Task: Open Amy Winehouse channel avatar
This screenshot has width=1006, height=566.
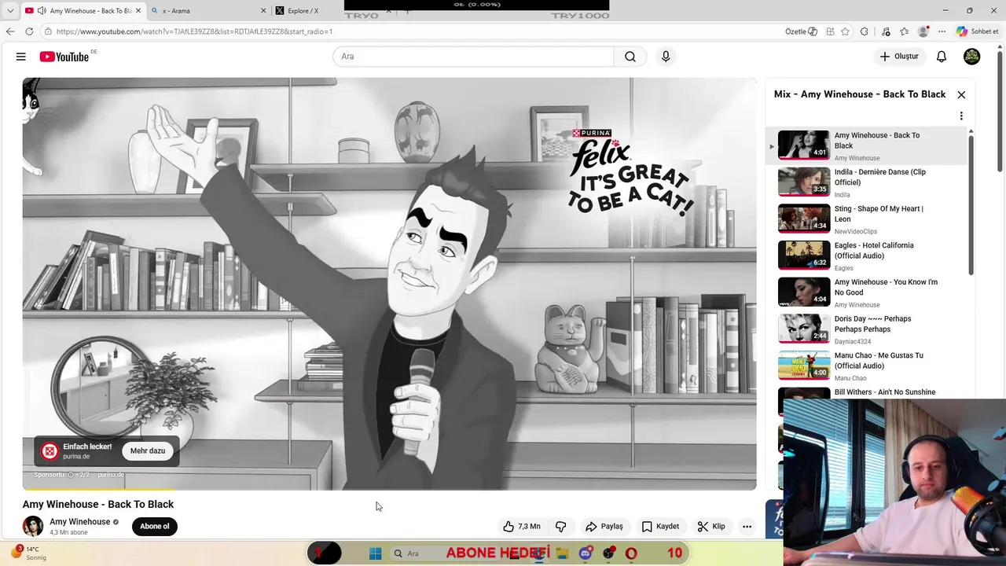Action: (x=33, y=527)
